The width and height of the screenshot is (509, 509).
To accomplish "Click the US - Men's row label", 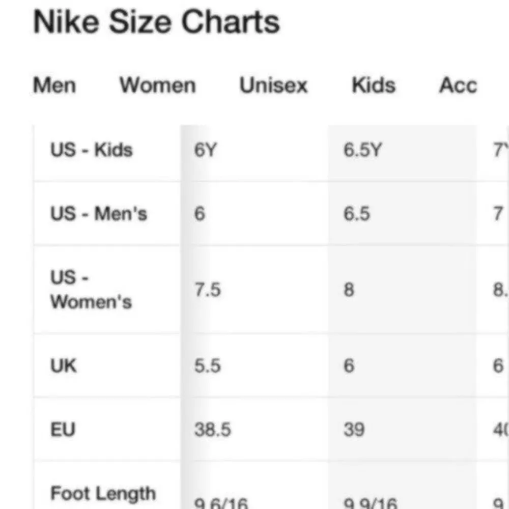I will 99,214.
